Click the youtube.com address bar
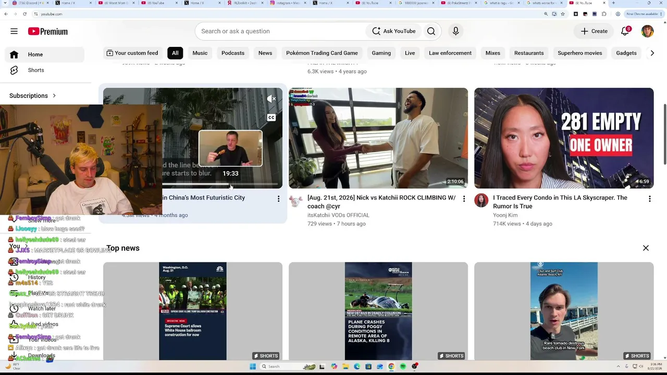This screenshot has width=667, height=375. coord(292,14)
